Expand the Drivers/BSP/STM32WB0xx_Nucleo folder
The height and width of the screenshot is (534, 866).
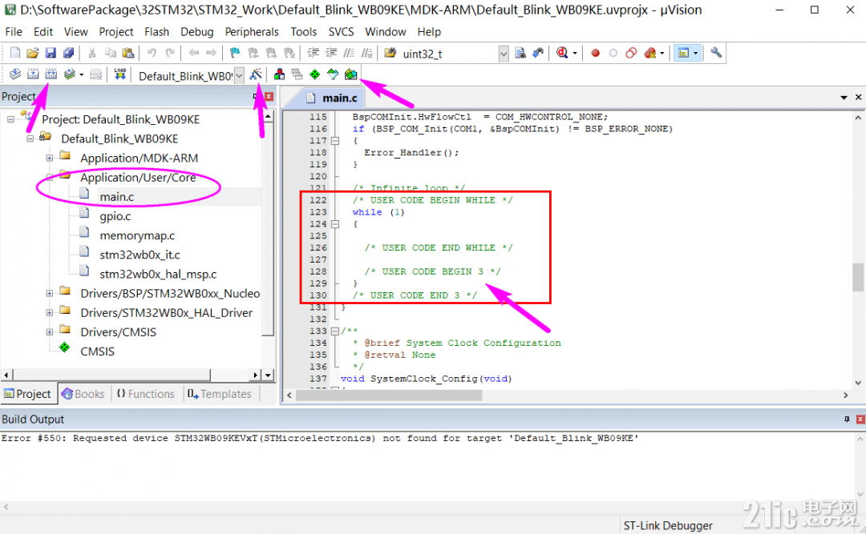50,294
